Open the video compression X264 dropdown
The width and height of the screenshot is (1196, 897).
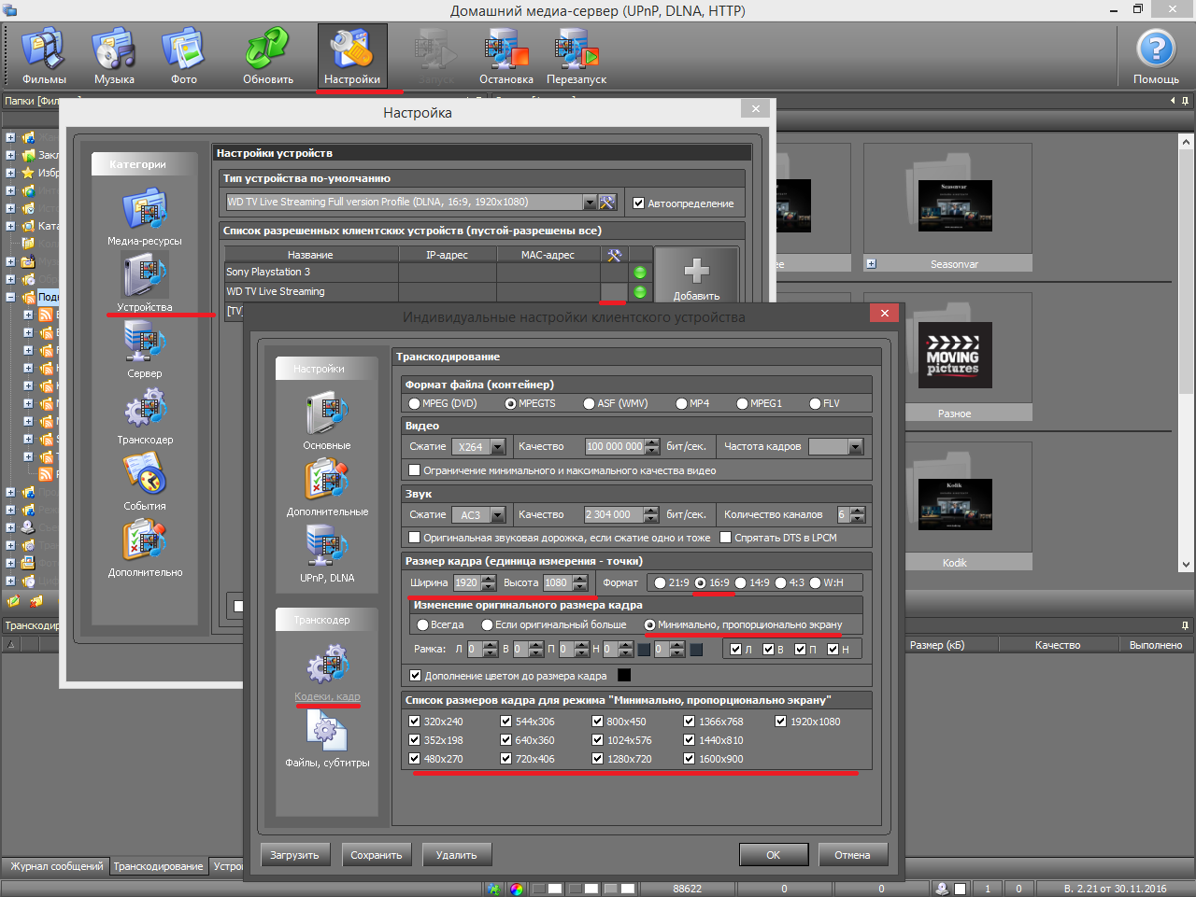pyautogui.click(x=498, y=447)
